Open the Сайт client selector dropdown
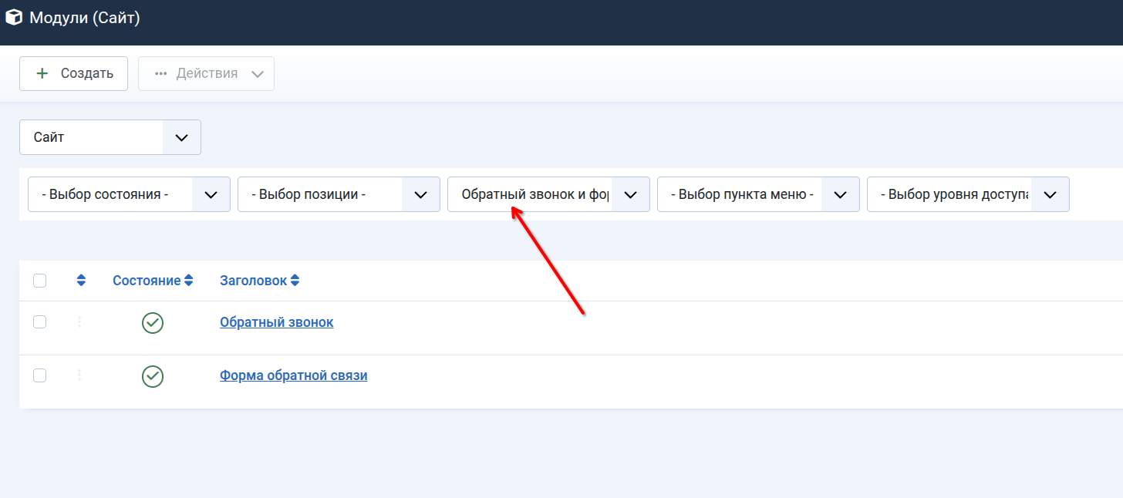The image size is (1123, 498). (110, 137)
